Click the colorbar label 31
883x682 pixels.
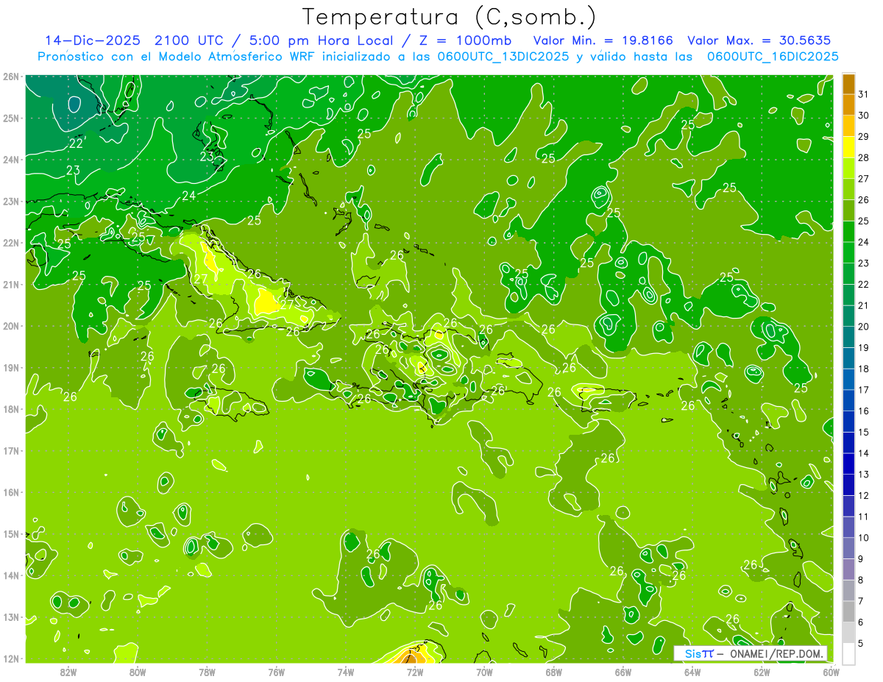[x=863, y=94]
